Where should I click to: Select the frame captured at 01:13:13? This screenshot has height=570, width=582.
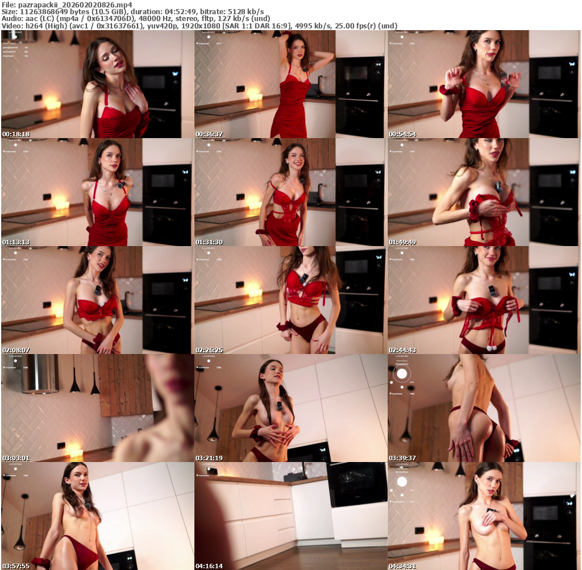[x=98, y=192]
